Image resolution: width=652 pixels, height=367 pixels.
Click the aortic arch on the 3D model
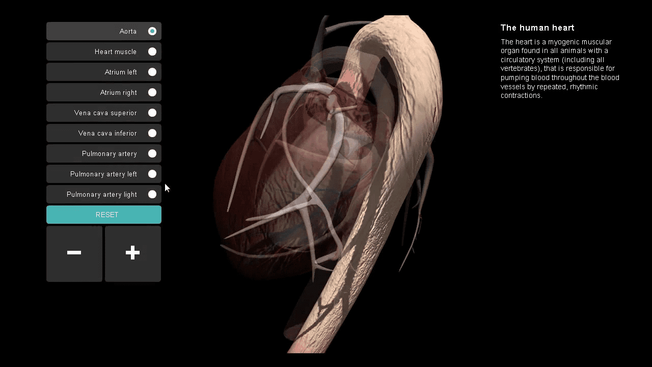point(402,46)
